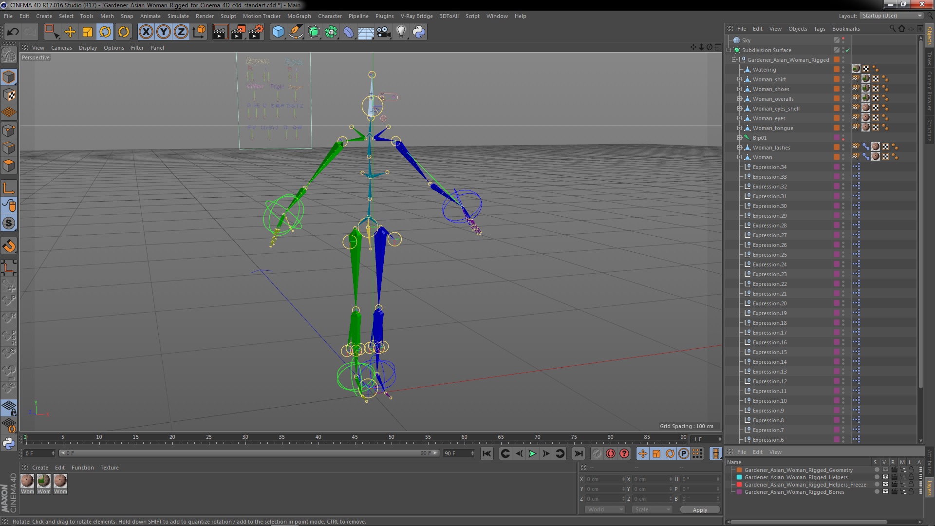
Task: Click the X position input field
Action: pyautogui.click(x=604, y=479)
